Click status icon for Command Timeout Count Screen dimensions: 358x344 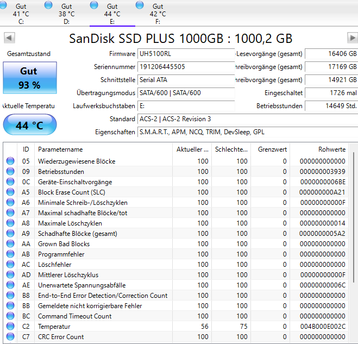coord(10,316)
